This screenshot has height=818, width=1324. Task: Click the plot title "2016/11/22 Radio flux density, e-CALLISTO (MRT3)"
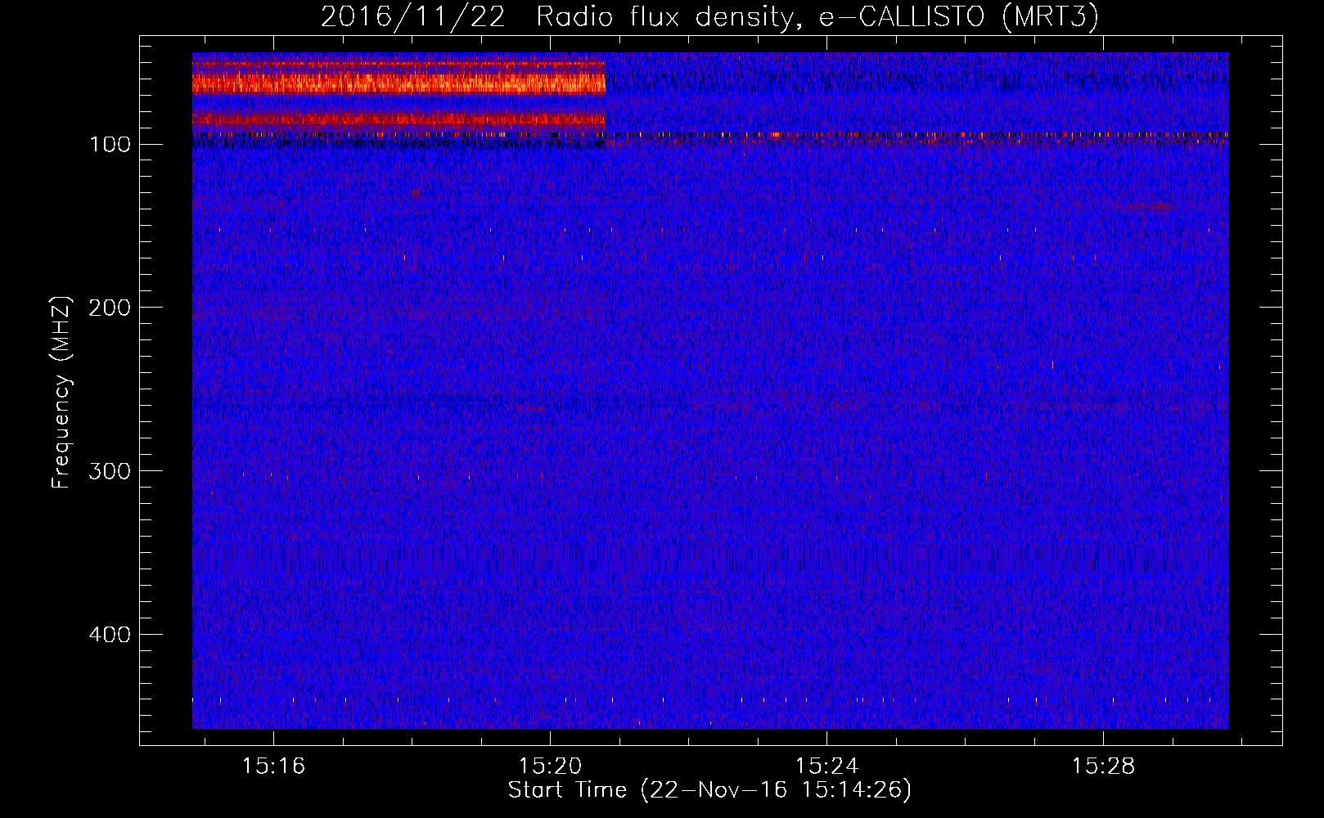pos(709,16)
